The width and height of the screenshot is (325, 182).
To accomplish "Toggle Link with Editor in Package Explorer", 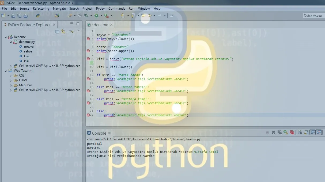I will click(63, 32).
